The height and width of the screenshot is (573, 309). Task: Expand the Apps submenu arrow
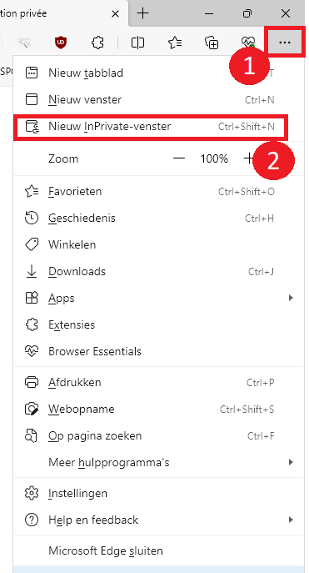pos(291,298)
